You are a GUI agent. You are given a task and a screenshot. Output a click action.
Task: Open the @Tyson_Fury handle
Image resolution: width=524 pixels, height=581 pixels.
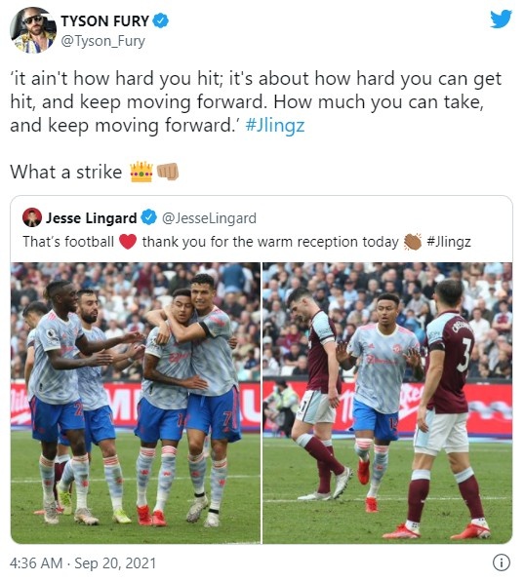coord(102,41)
